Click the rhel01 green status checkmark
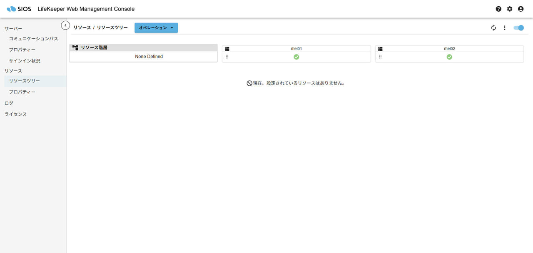 (x=296, y=57)
